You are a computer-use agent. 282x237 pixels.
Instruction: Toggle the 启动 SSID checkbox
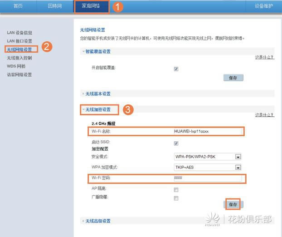(x=176, y=143)
